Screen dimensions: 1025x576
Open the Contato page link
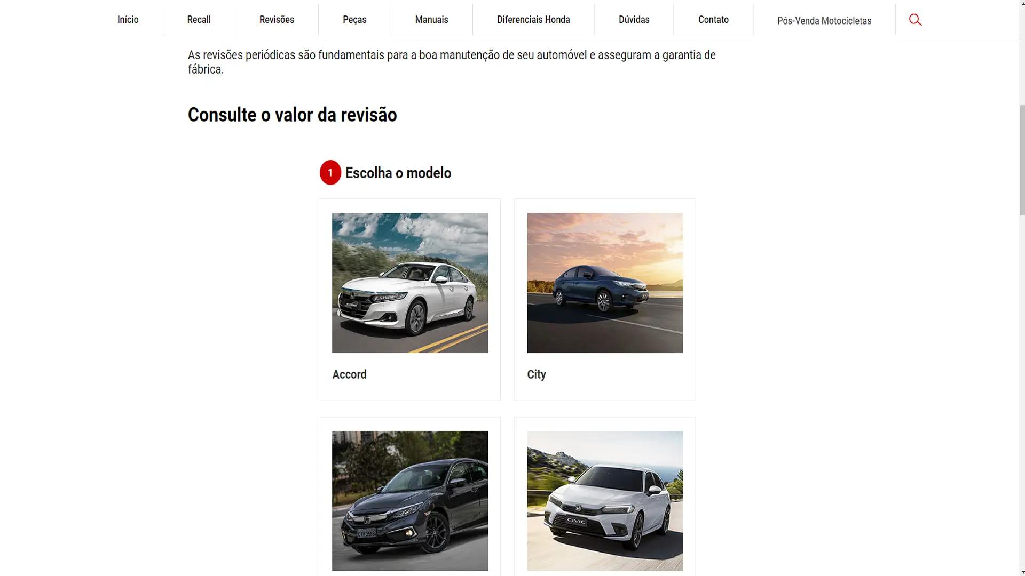point(713,20)
